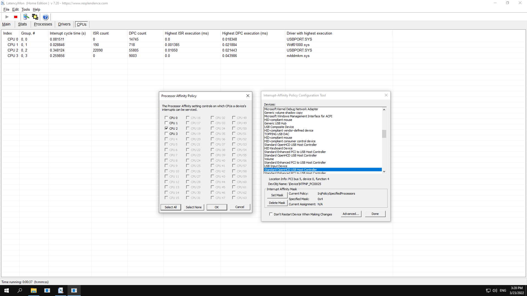Check the CPU 1 checkbox

tap(166, 123)
